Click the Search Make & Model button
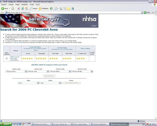The height and width of the screenshot is (126, 157). coord(71,83)
